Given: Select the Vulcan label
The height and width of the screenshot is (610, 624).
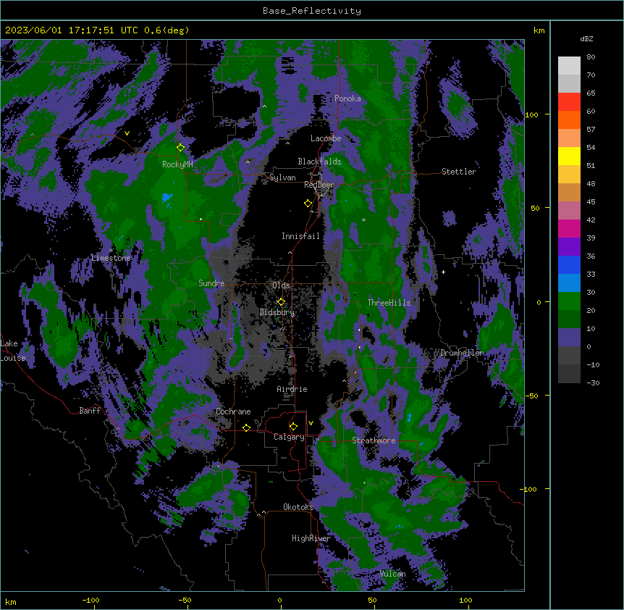Looking at the screenshot, I should pos(392,574).
